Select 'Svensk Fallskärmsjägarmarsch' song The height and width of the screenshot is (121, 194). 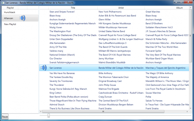64,62
